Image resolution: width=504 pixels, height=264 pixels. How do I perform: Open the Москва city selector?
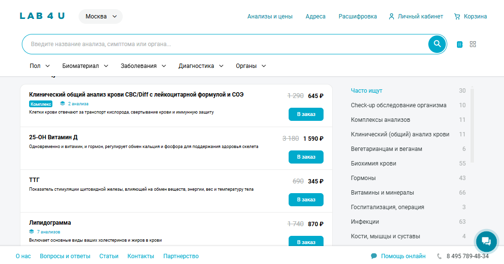[x=100, y=16]
